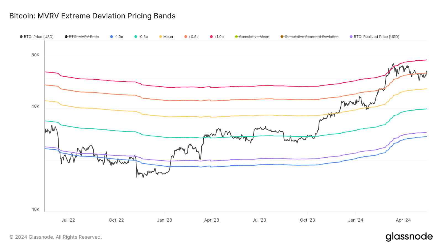
Task: Hide the -0.5σ band via legend
Action: tap(141, 37)
